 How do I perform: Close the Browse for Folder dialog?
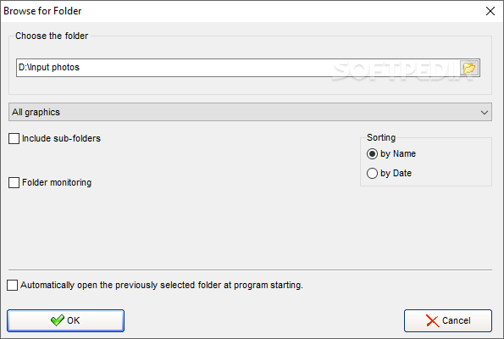click(x=490, y=11)
